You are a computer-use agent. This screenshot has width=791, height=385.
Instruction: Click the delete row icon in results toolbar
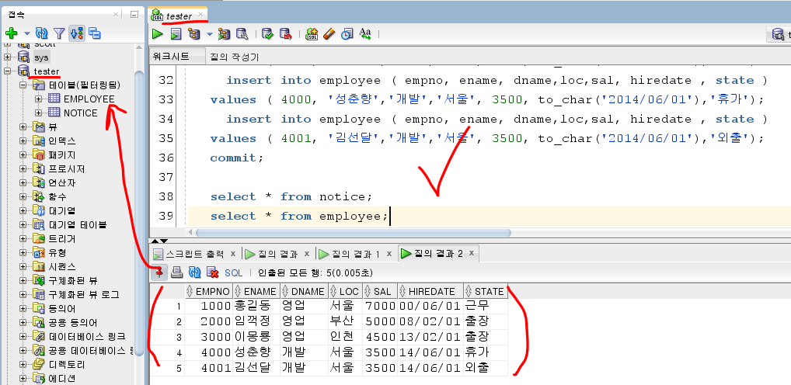212,272
